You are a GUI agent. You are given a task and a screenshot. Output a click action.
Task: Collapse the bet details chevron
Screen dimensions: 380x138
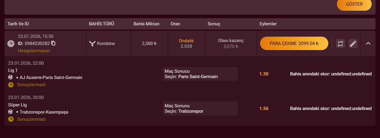[x=368, y=44]
